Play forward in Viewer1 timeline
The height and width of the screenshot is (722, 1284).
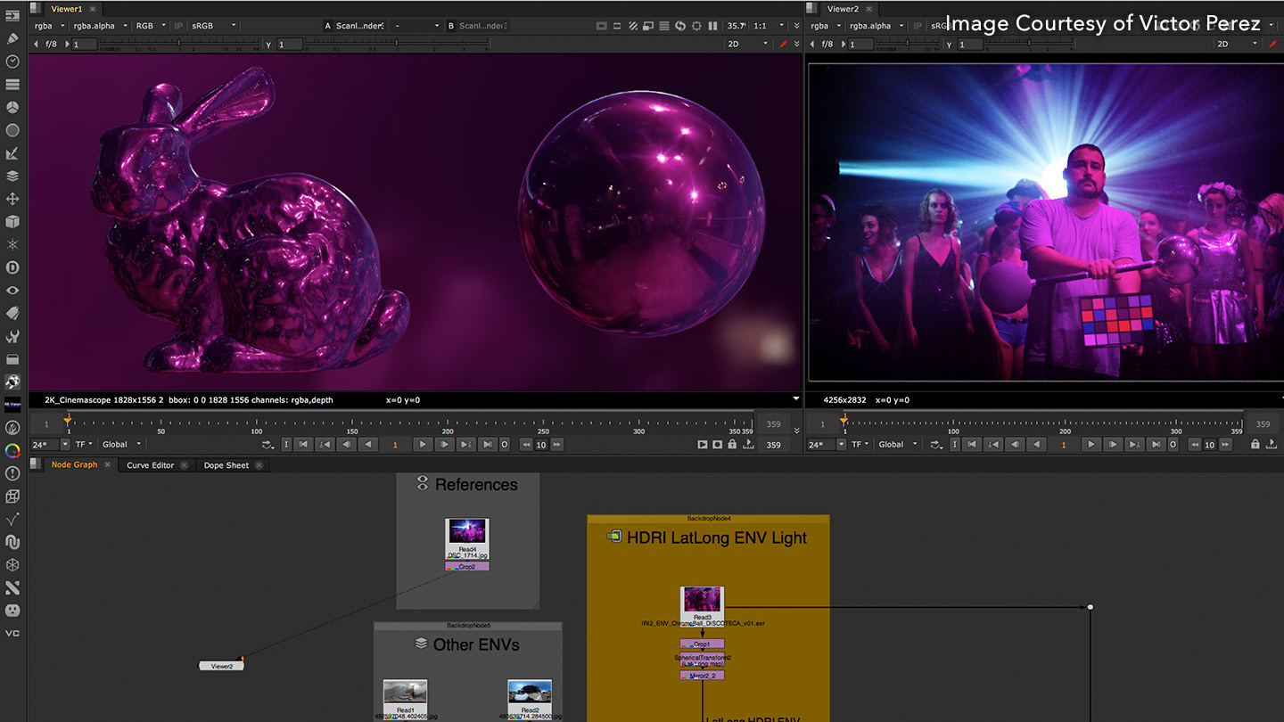(x=424, y=444)
